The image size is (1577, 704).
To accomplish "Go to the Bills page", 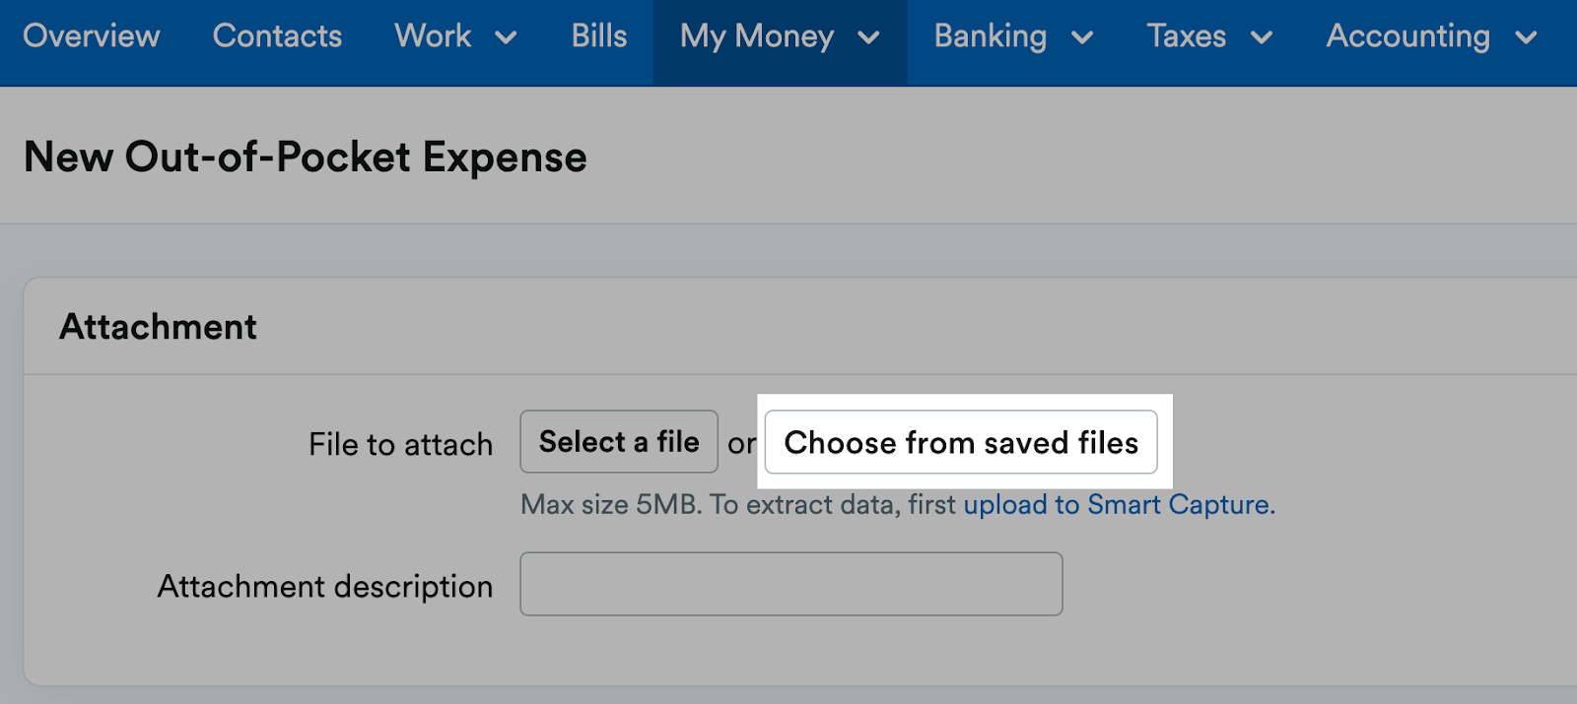I will pos(597,36).
